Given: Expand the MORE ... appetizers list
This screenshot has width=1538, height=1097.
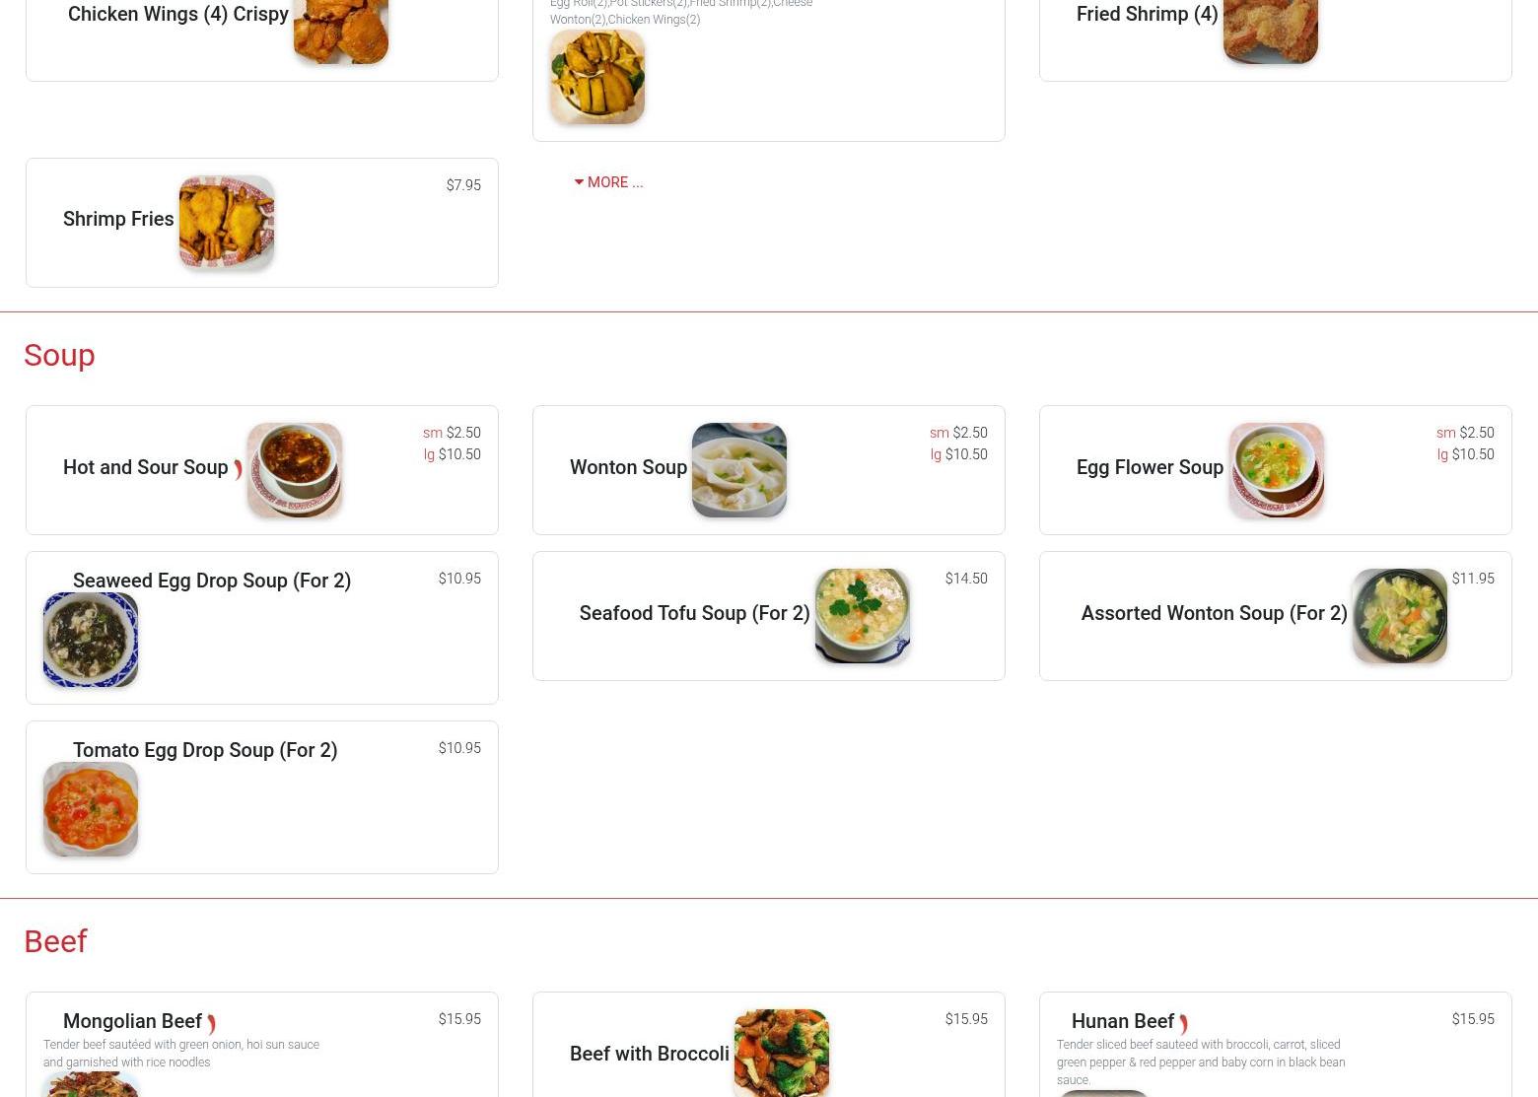Looking at the screenshot, I should [x=608, y=182].
